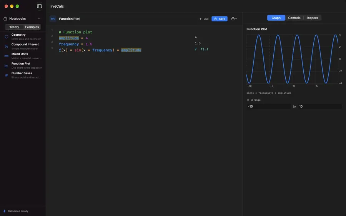This screenshot has width=346, height=216.
Task: Click the Geometry circle icon
Action: point(7,37)
